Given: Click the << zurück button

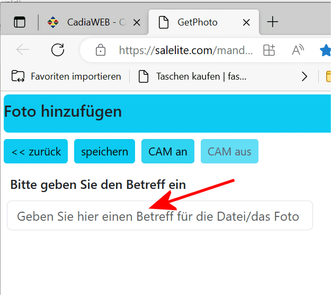Looking at the screenshot, I should [35, 151].
